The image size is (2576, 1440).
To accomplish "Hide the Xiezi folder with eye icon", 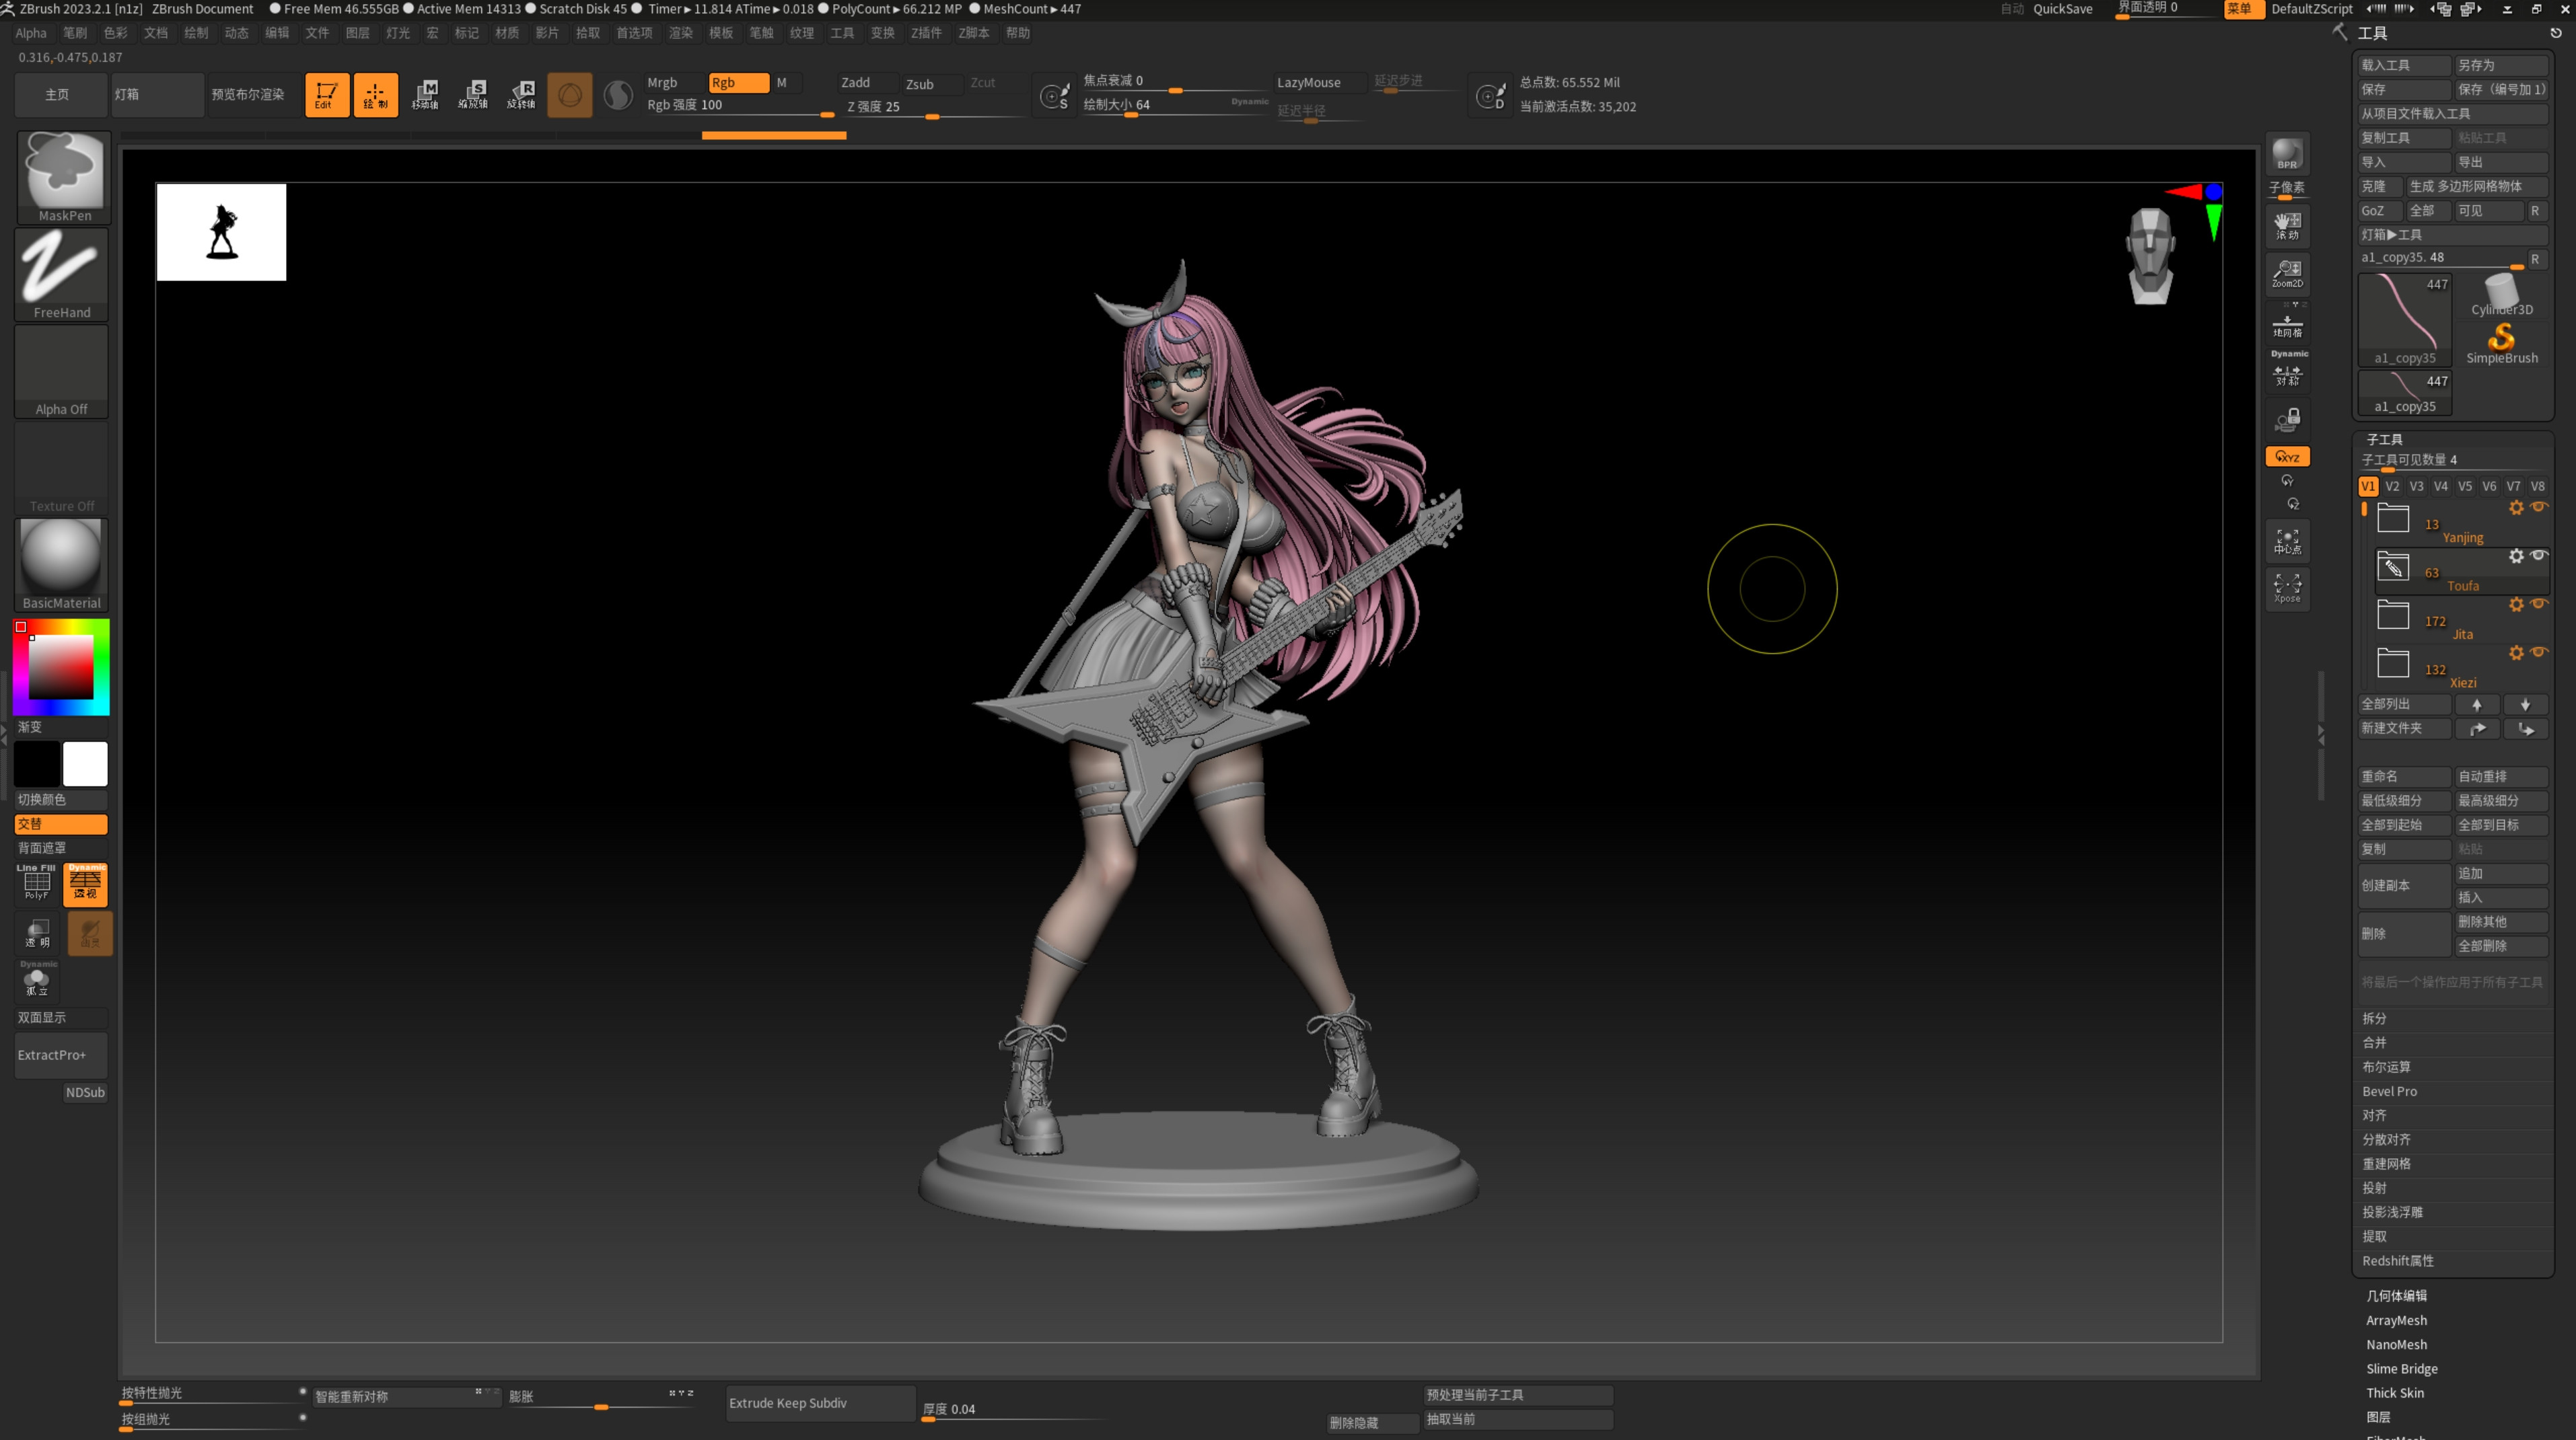I will tap(2539, 652).
